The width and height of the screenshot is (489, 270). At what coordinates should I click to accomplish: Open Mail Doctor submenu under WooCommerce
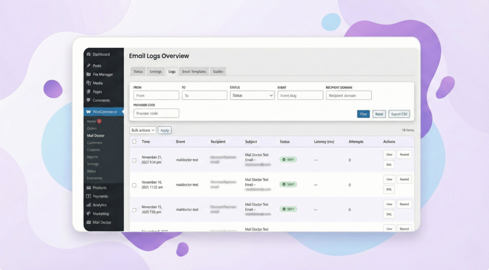(x=96, y=136)
